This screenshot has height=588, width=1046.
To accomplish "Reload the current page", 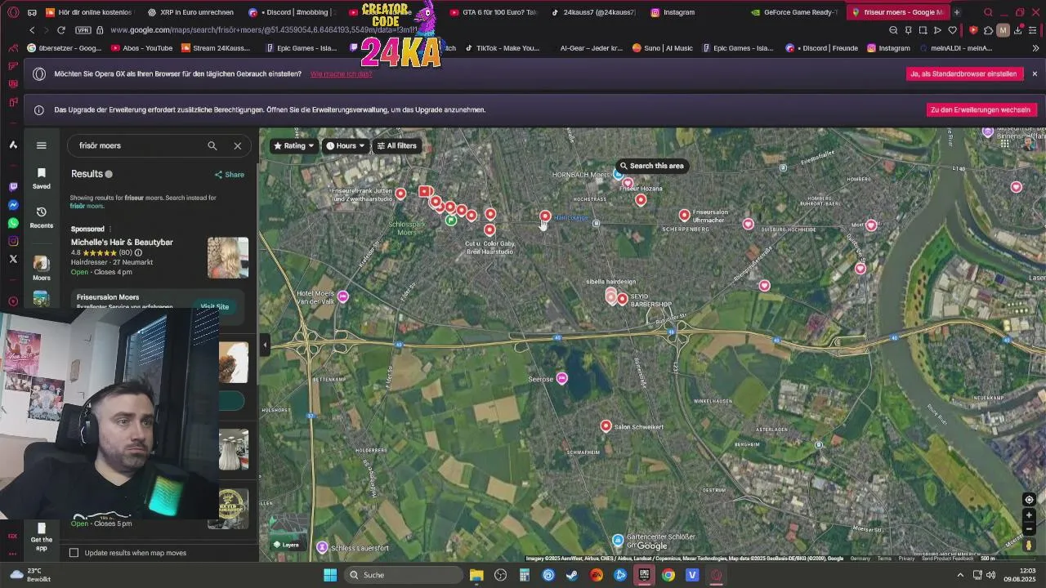I will (x=61, y=30).
